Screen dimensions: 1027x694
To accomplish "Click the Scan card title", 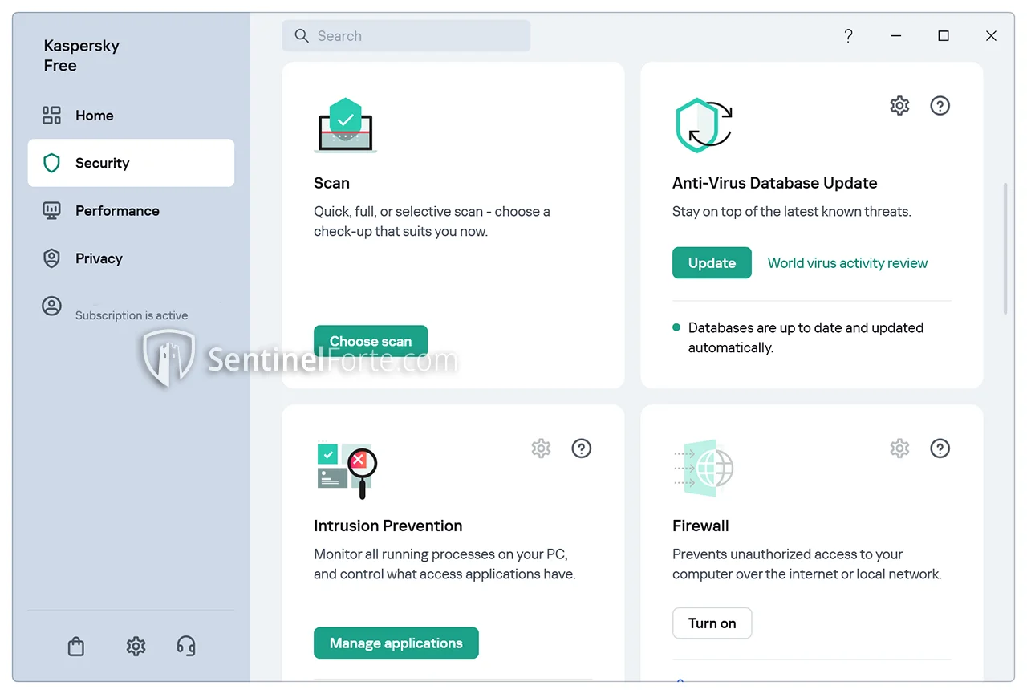I will [x=331, y=183].
